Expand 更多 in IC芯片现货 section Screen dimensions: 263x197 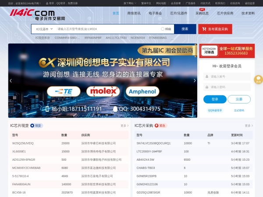(124, 126)
